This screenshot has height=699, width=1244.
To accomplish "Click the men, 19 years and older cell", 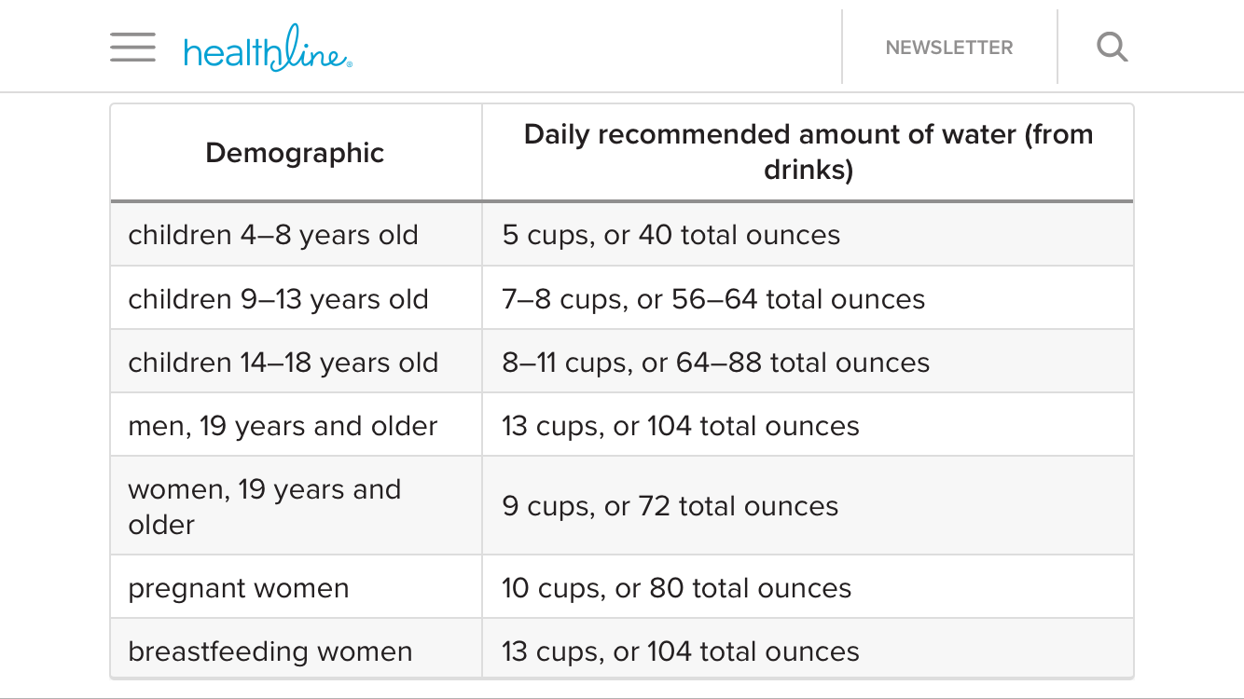I will [296, 425].
